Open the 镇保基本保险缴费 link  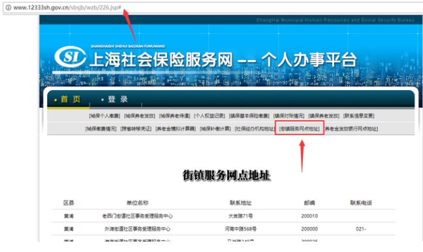tap(249, 116)
